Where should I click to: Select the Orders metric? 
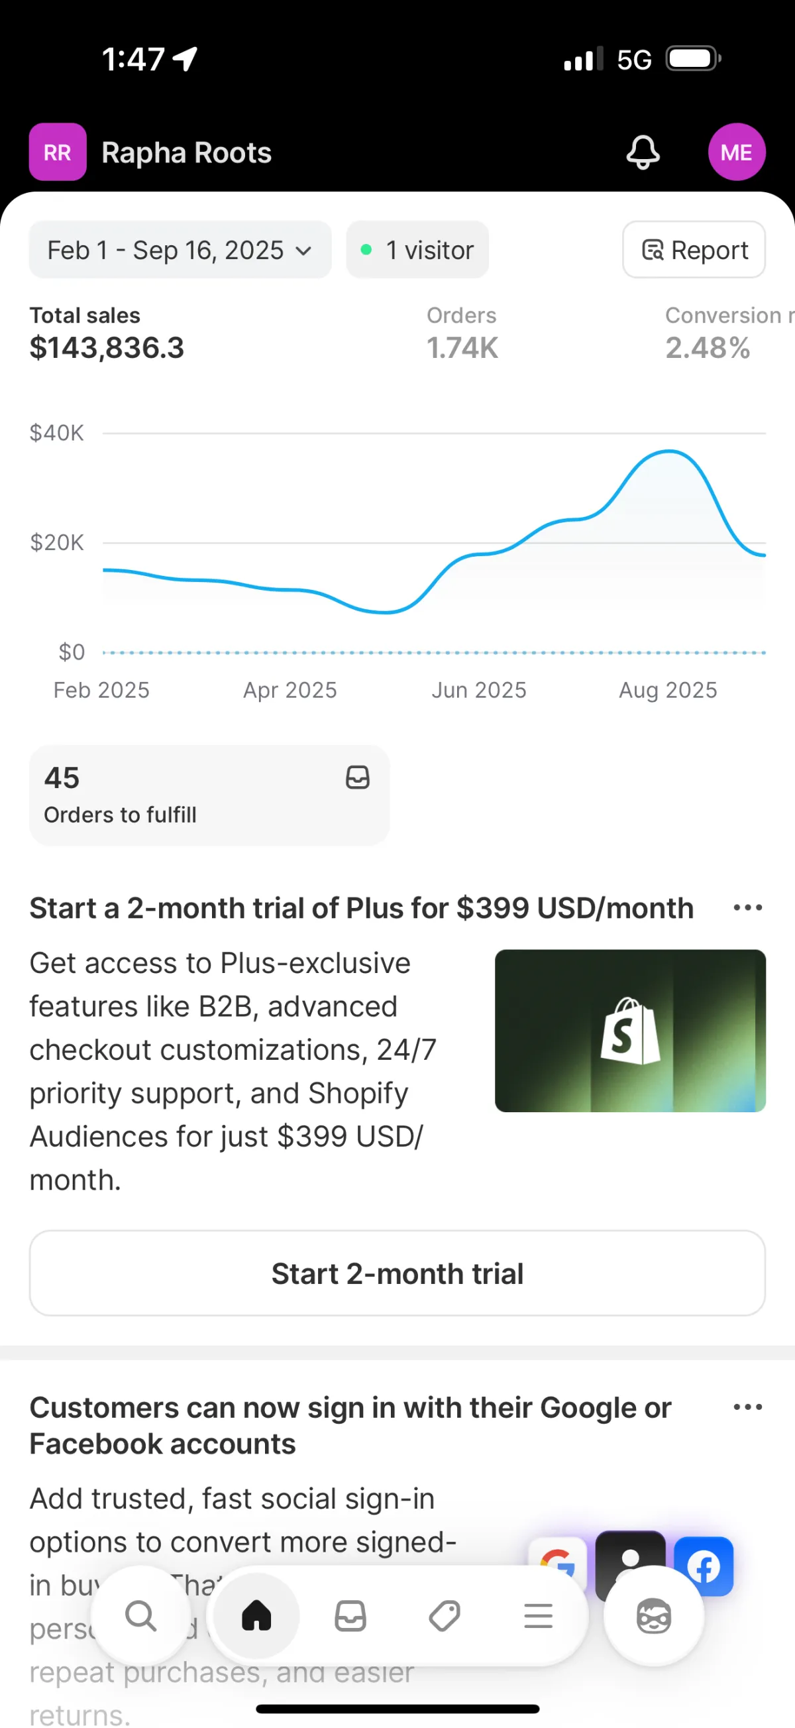(462, 333)
